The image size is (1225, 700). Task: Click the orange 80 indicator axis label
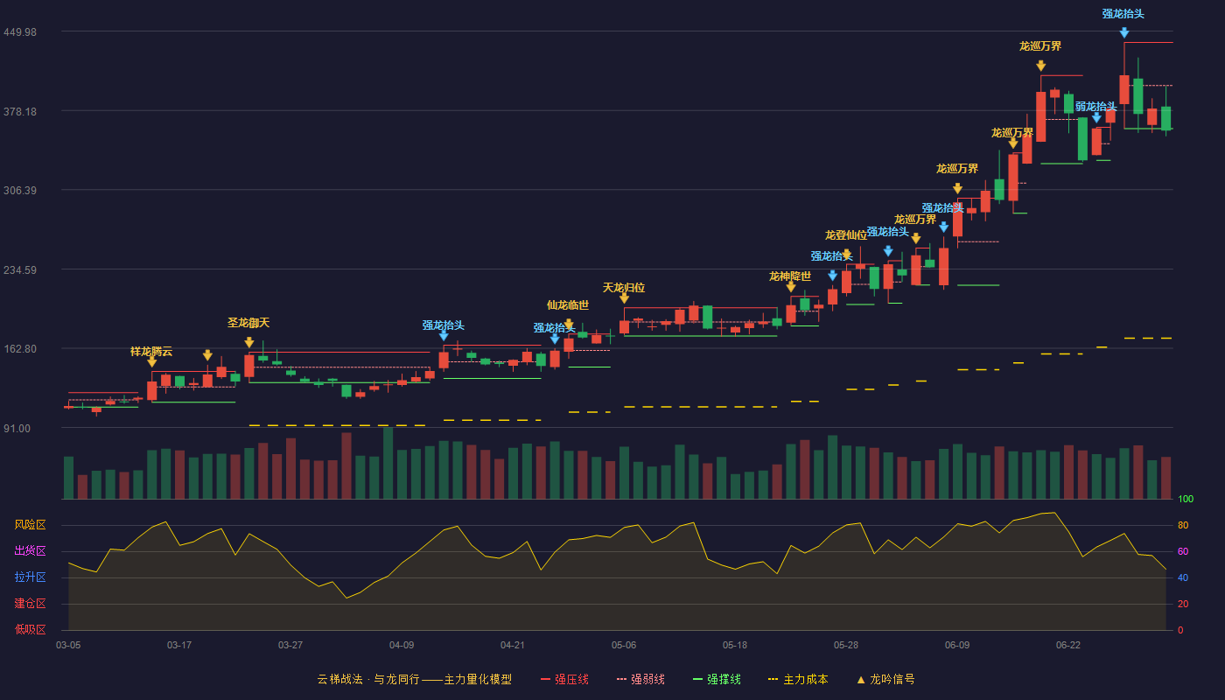pyautogui.click(x=1183, y=526)
